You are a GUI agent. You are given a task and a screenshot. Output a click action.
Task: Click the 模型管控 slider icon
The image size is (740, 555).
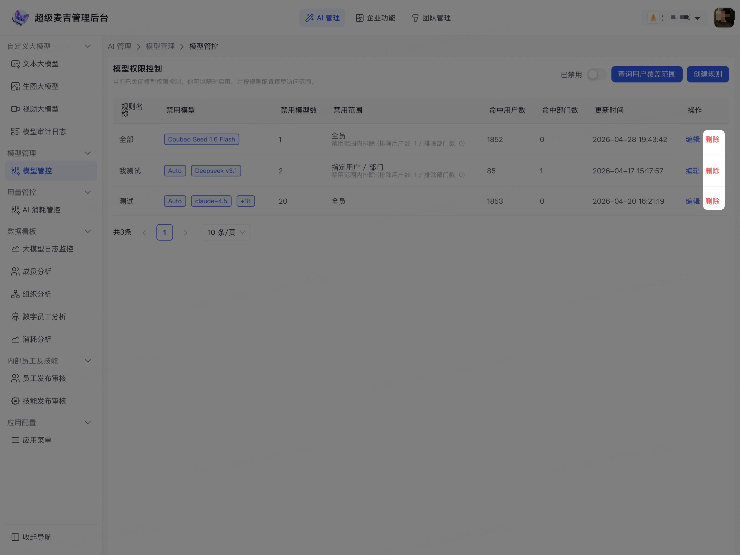tap(15, 171)
